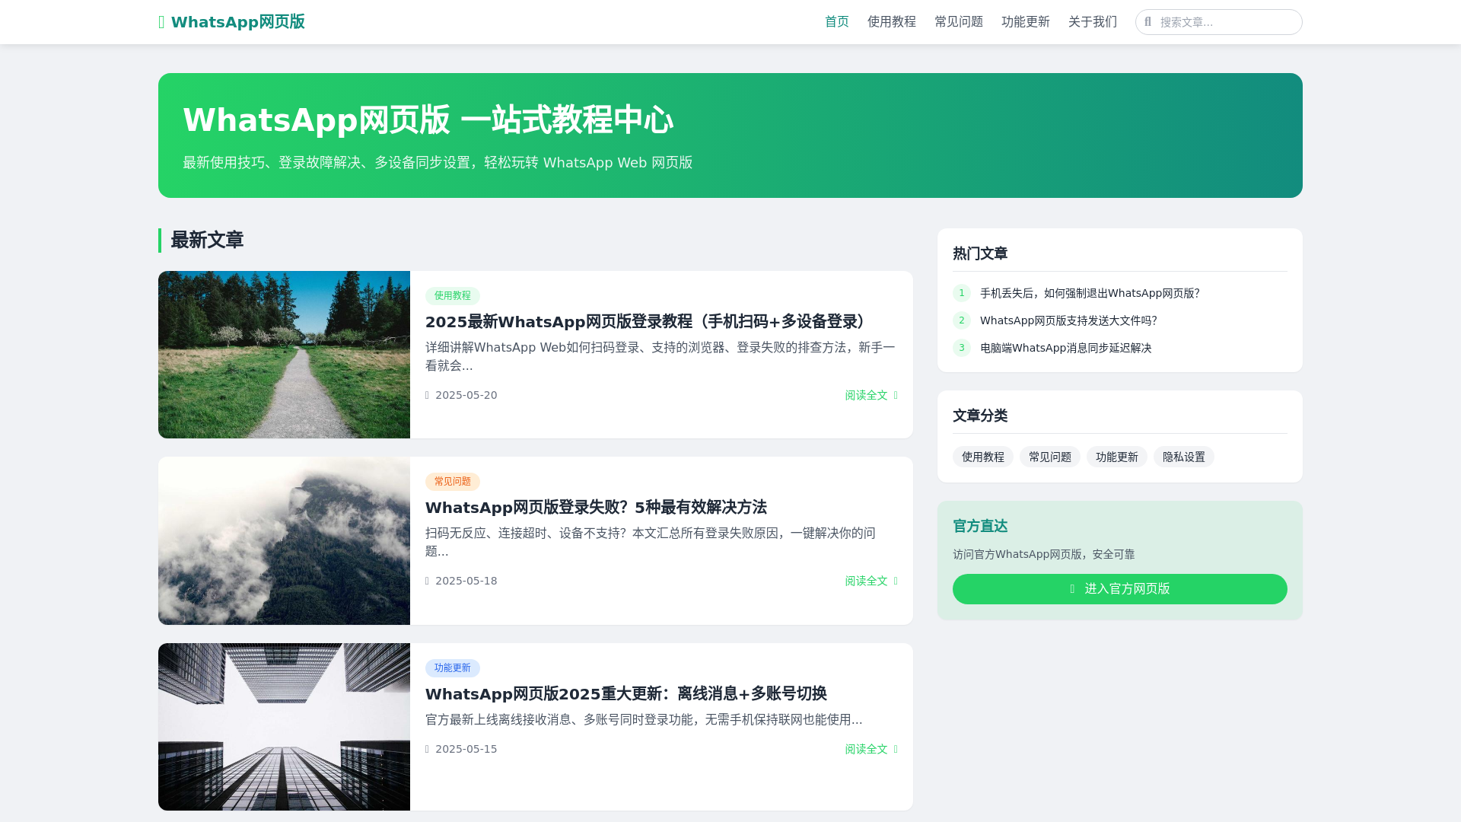The height and width of the screenshot is (822, 1461).
Task: Click the excerpt starting 扫码无反应、连接超时
Action: click(x=651, y=542)
